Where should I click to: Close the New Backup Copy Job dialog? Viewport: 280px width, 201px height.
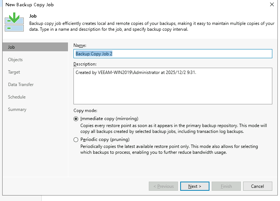[x=272, y=5]
